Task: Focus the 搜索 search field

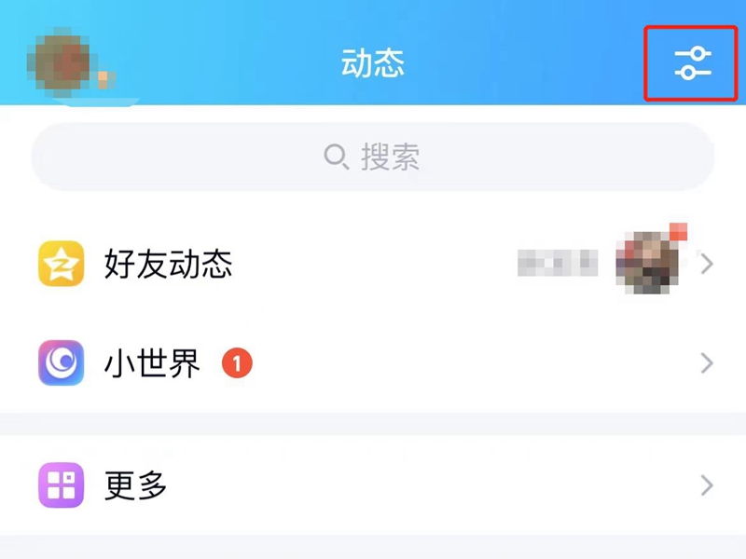Action: pyautogui.click(x=373, y=157)
